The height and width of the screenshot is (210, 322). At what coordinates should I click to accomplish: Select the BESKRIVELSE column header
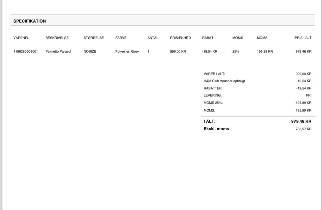[57, 38]
